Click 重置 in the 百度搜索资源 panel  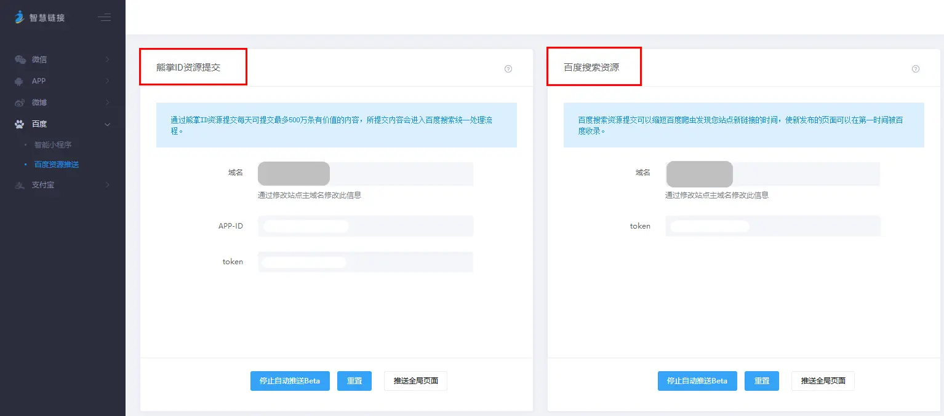coord(762,381)
